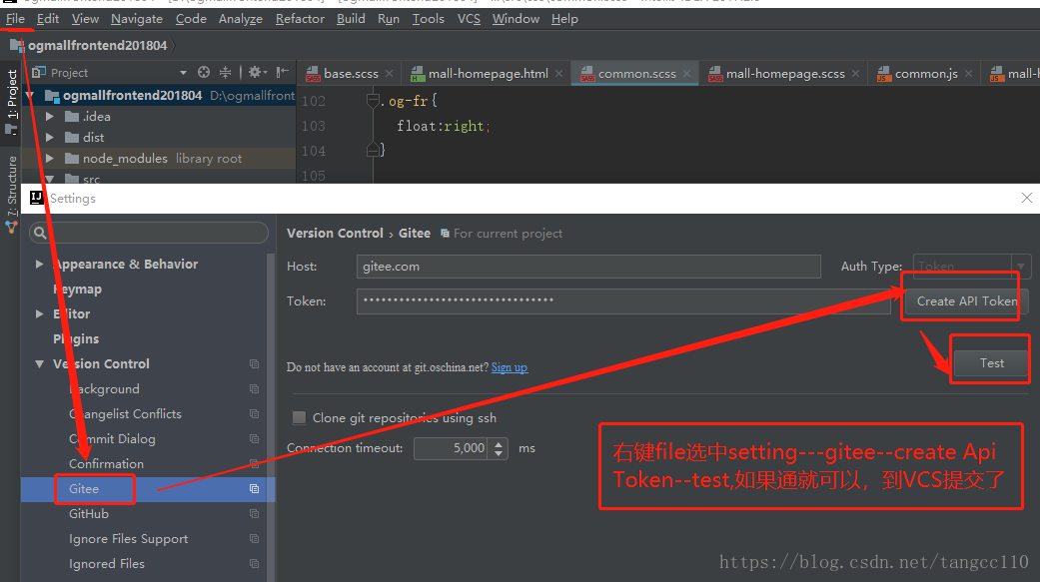Select the dist folder in project tree

[x=93, y=137]
